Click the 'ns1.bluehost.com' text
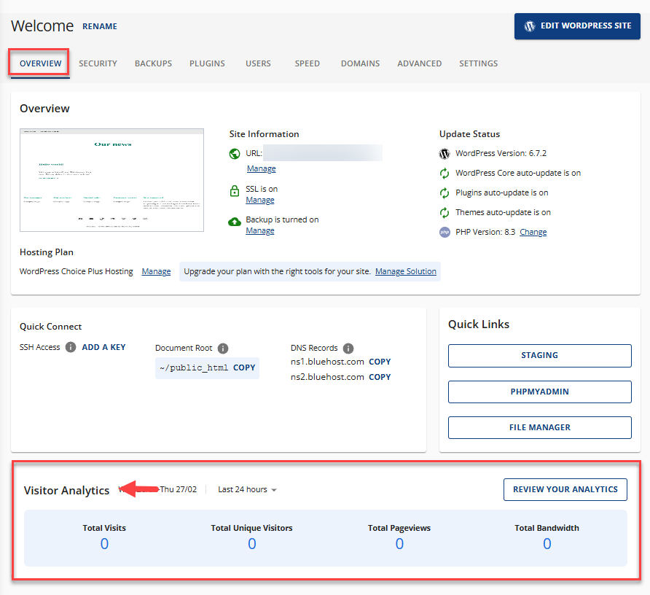This screenshot has height=595, width=650. (x=327, y=362)
